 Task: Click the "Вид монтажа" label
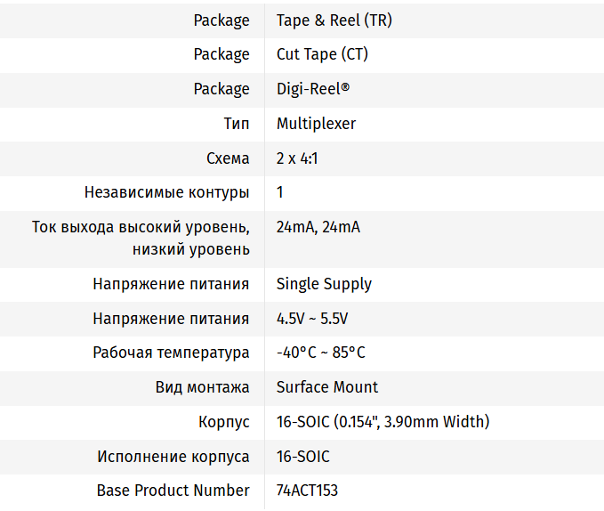(x=202, y=387)
